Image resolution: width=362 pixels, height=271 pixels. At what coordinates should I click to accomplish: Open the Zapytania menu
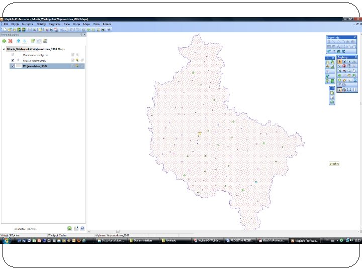pos(55,24)
